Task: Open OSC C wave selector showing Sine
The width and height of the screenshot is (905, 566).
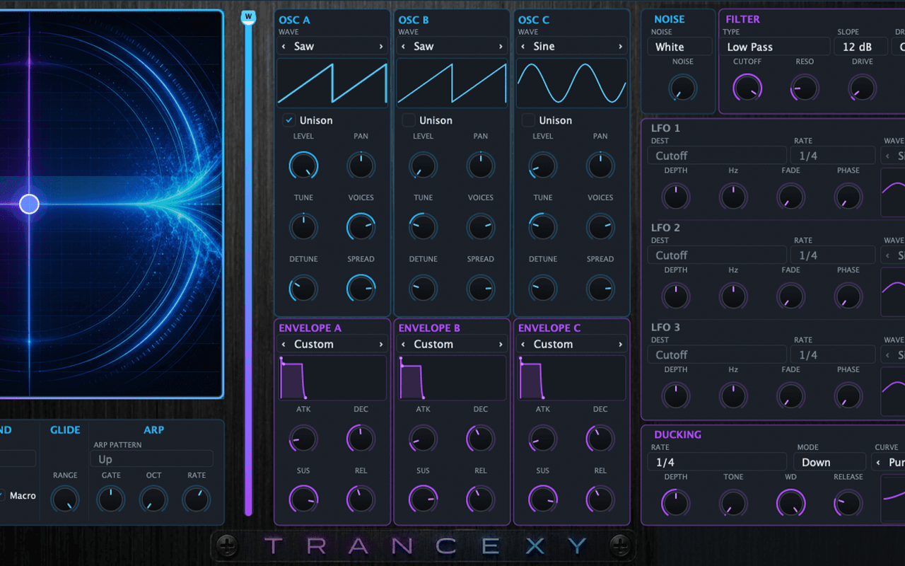Action: tap(572, 47)
